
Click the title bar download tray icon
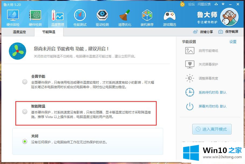pyautogui.click(x=216, y=4)
